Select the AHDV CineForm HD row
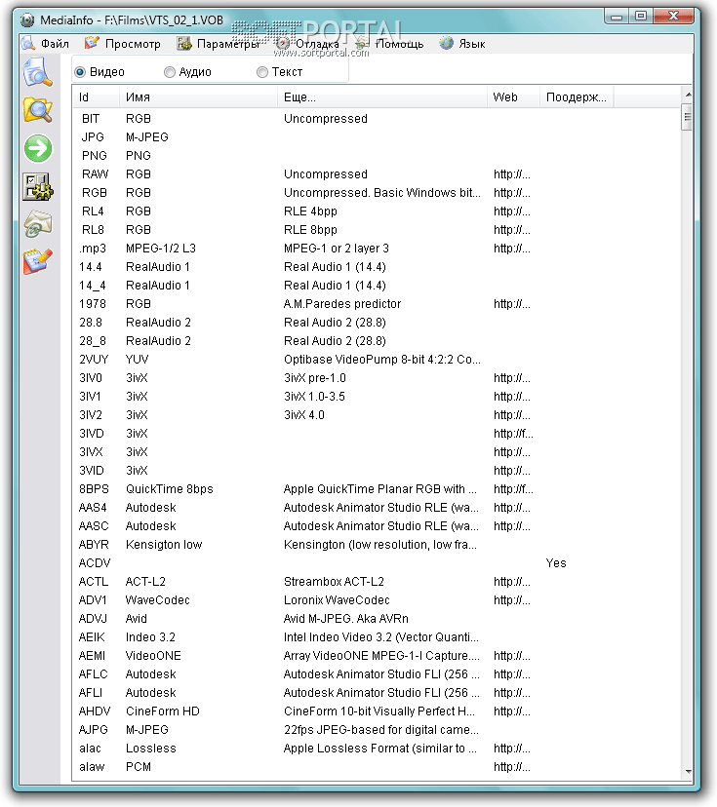Screen dimensions: 717x807 377,711
